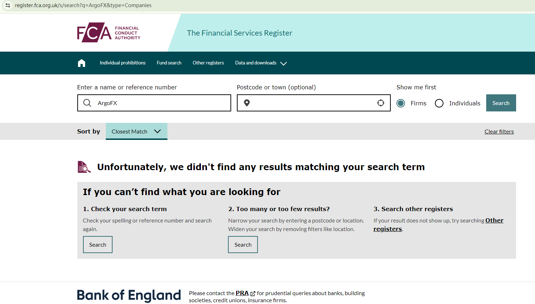Click the location pin icon

[247, 103]
